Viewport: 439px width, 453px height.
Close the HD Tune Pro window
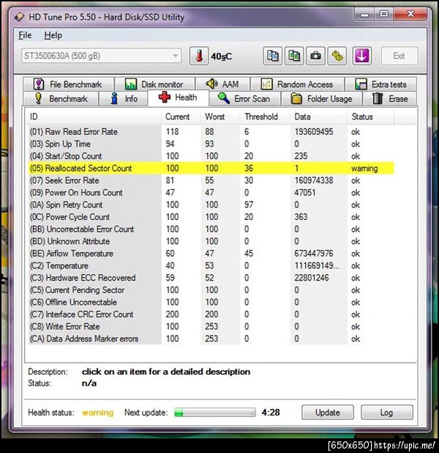coord(410,15)
